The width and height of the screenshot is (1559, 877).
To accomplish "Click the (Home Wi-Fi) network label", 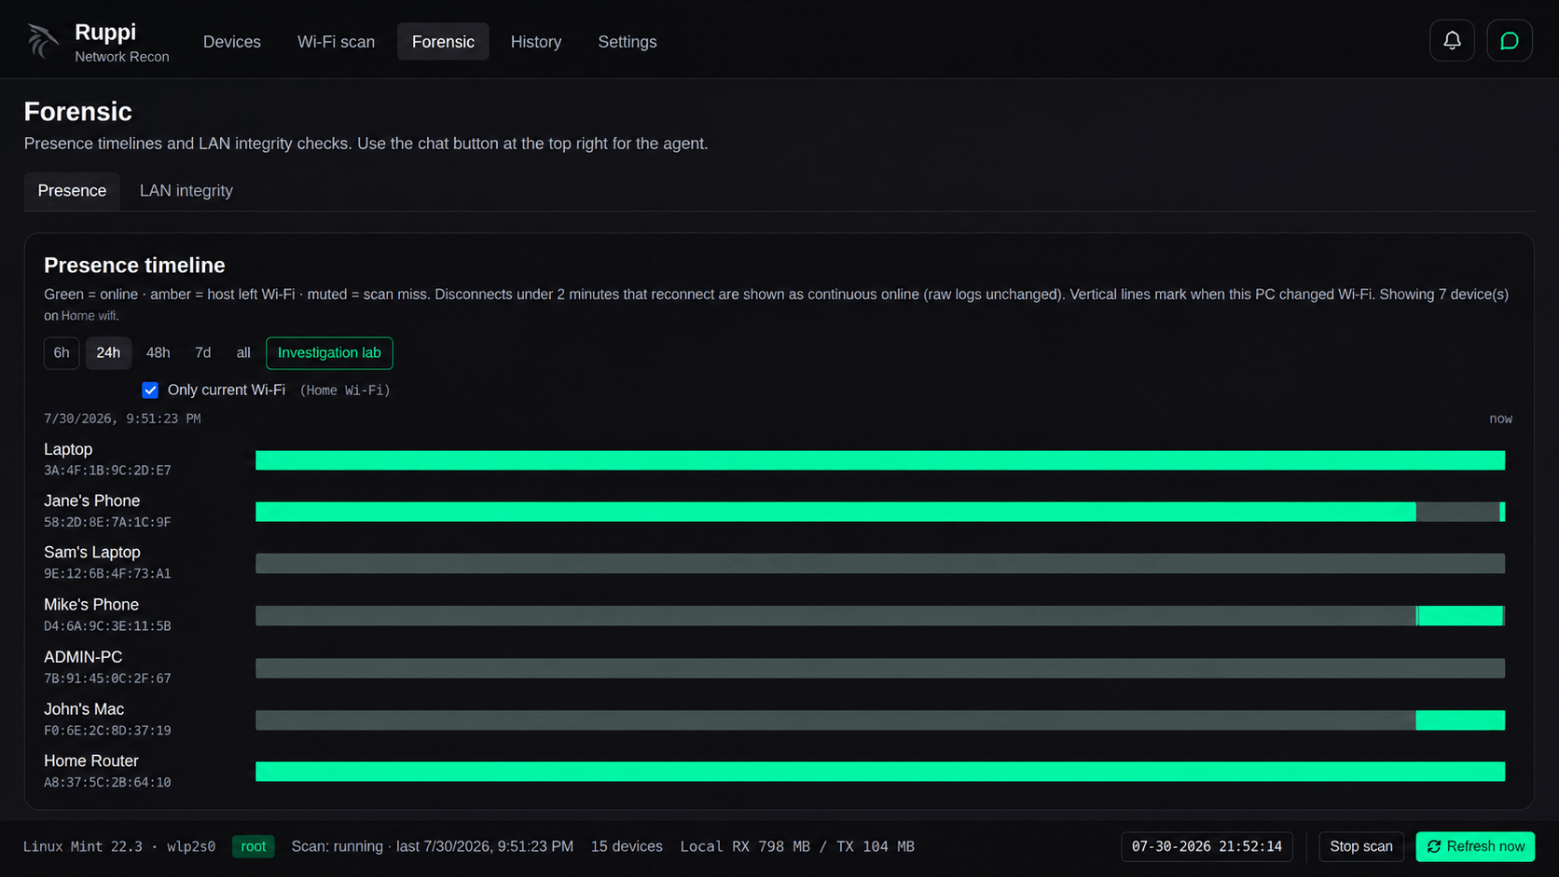I will pos(345,391).
